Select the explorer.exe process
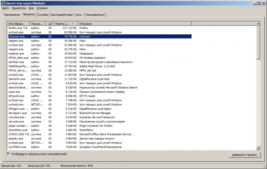Screen dimensions: 267x169 100,53
